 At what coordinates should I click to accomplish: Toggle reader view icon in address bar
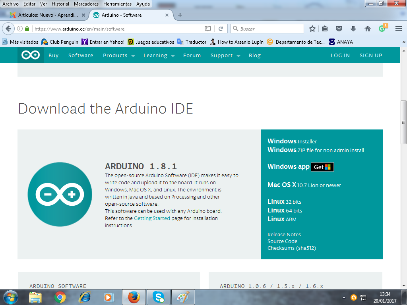pos(207,29)
